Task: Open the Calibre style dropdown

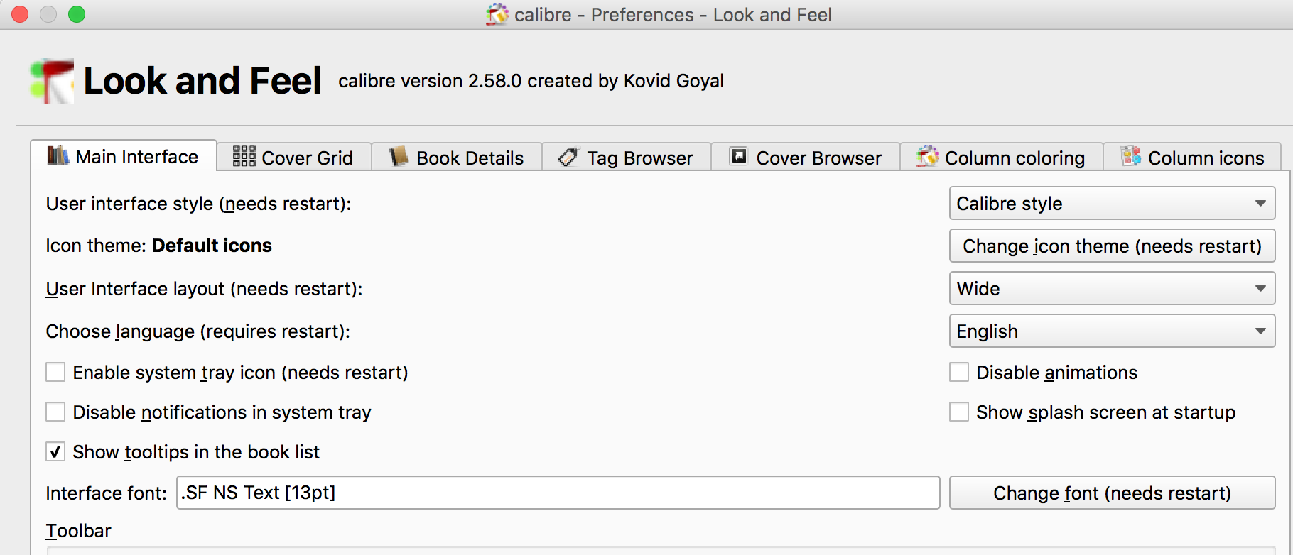Action: [x=1112, y=204]
